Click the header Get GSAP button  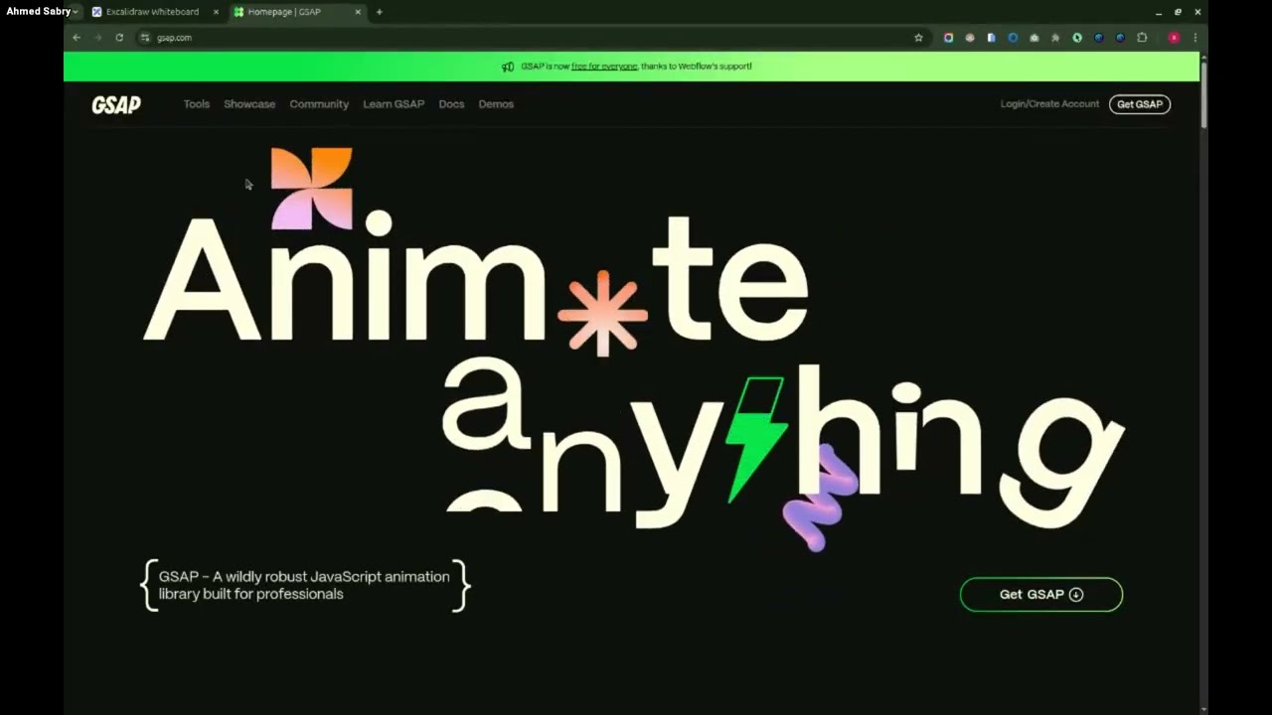(1140, 104)
